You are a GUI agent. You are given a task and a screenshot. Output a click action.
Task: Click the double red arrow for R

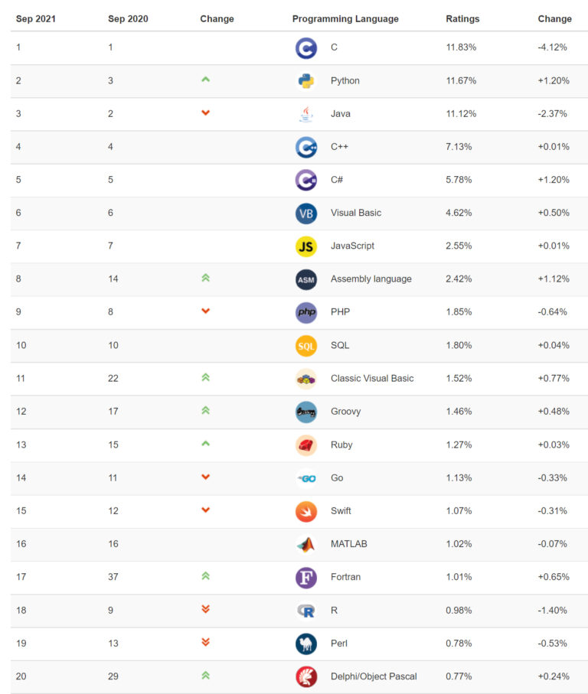pyautogui.click(x=205, y=609)
